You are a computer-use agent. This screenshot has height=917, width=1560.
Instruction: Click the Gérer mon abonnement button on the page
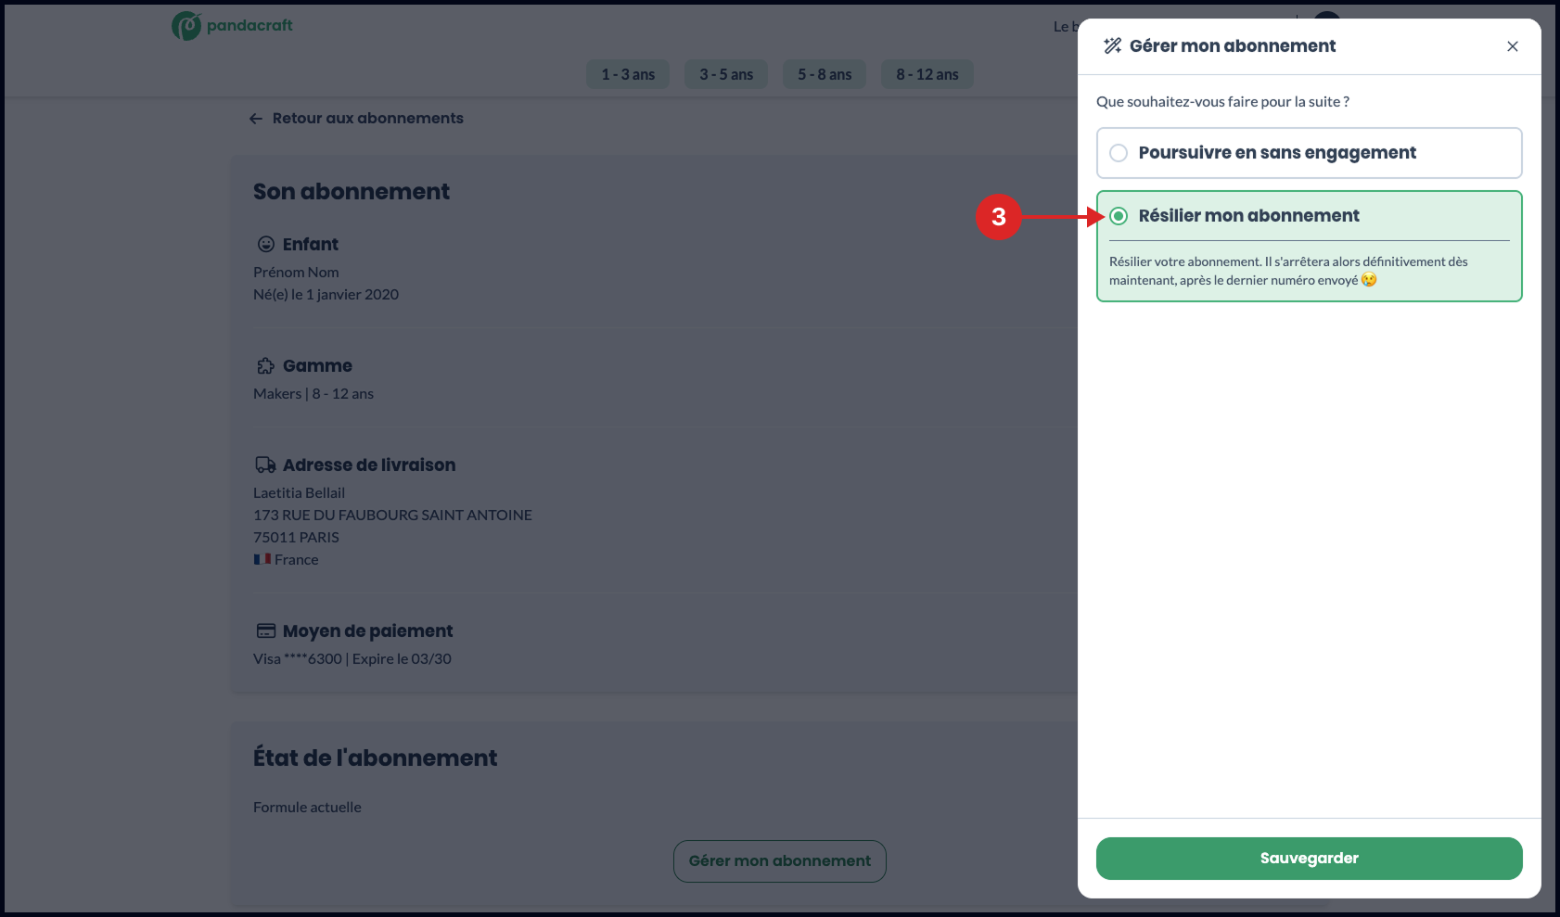tap(780, 861)
